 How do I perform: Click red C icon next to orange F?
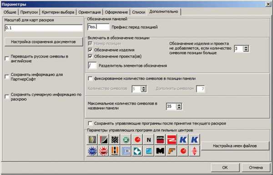tap(183, 151)
